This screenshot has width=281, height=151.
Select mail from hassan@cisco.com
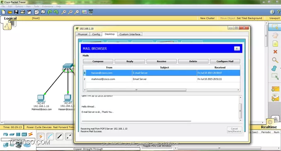[162, 73]
